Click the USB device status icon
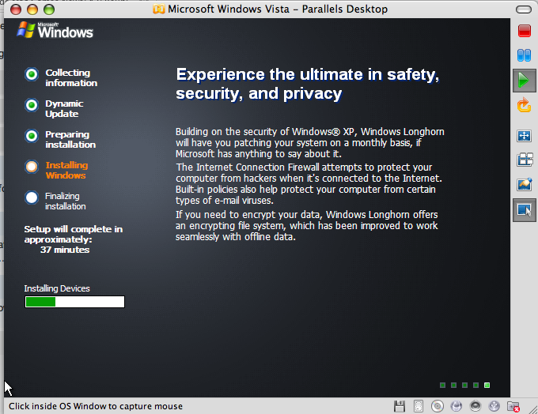Screen dimensions: 538x414 pos(494,406)
